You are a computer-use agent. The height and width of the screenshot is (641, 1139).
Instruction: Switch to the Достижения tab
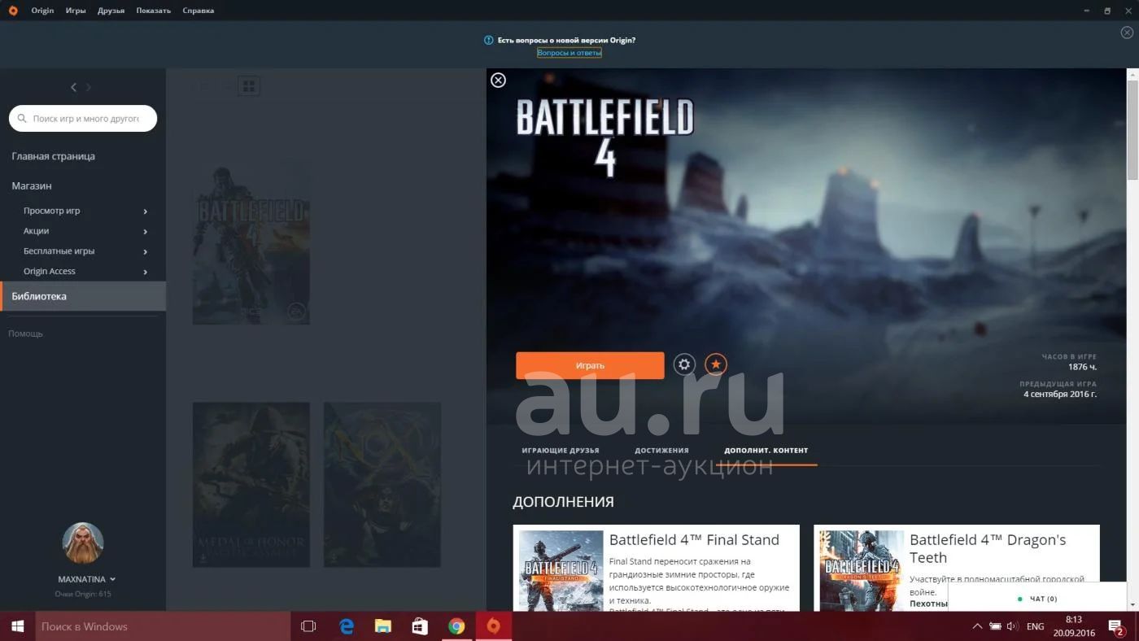tap(661, 450)
